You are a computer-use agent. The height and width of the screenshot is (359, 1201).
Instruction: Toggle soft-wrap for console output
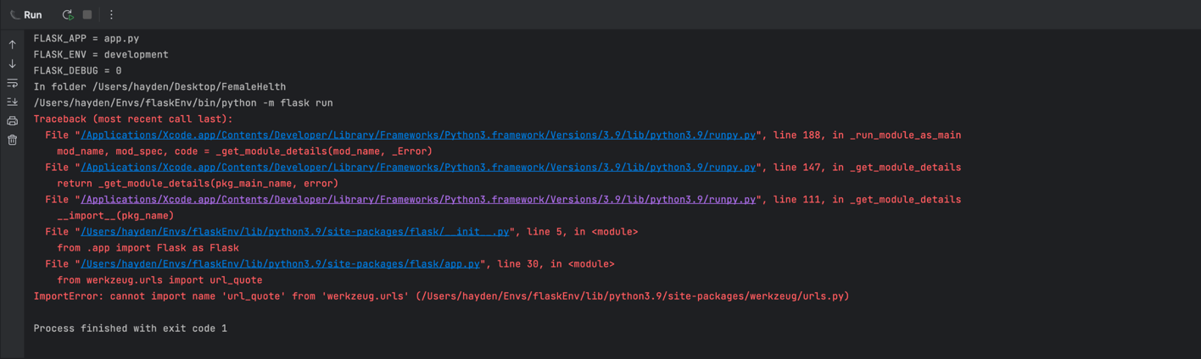12,84
